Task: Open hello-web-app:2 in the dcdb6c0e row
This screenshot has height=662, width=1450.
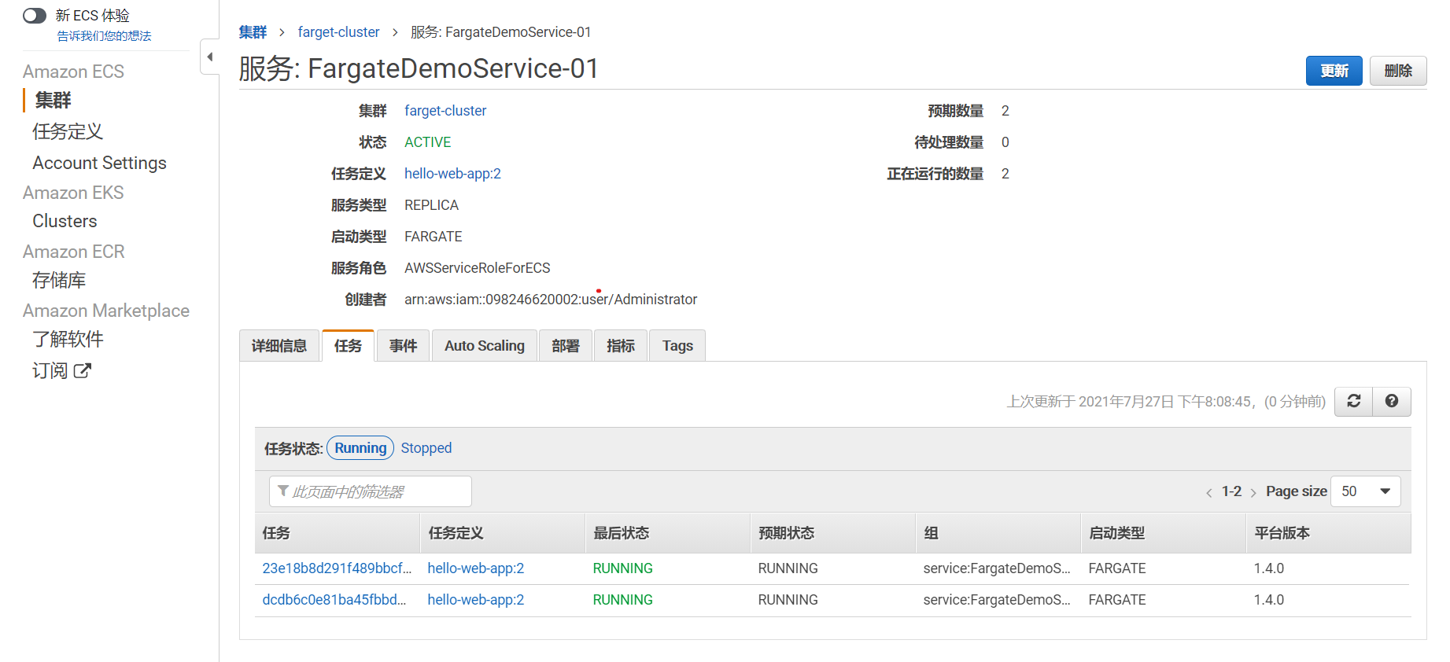Action: coord(476,600)
